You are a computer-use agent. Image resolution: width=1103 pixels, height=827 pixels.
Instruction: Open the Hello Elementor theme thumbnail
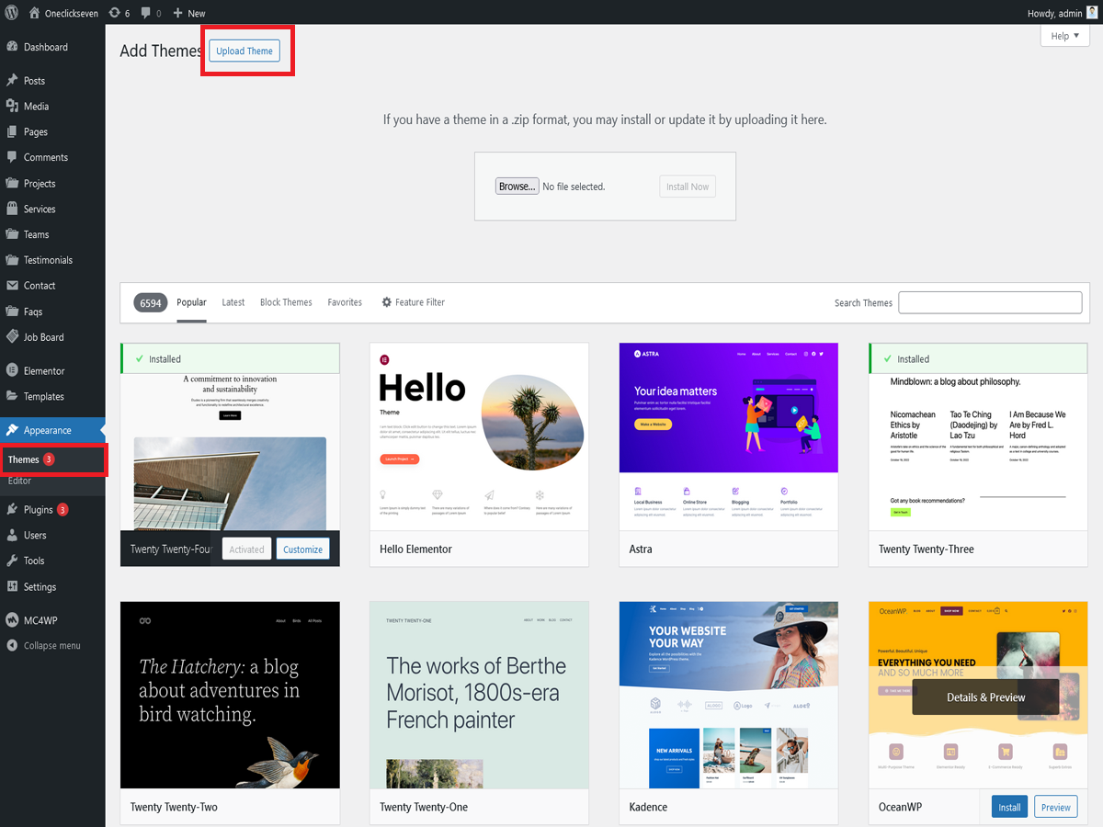pyautogui.click(x=479, y=436)
